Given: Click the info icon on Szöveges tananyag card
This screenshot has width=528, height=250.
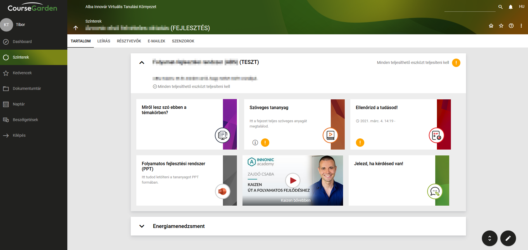Looking at the screenshot, I should 255,143.
